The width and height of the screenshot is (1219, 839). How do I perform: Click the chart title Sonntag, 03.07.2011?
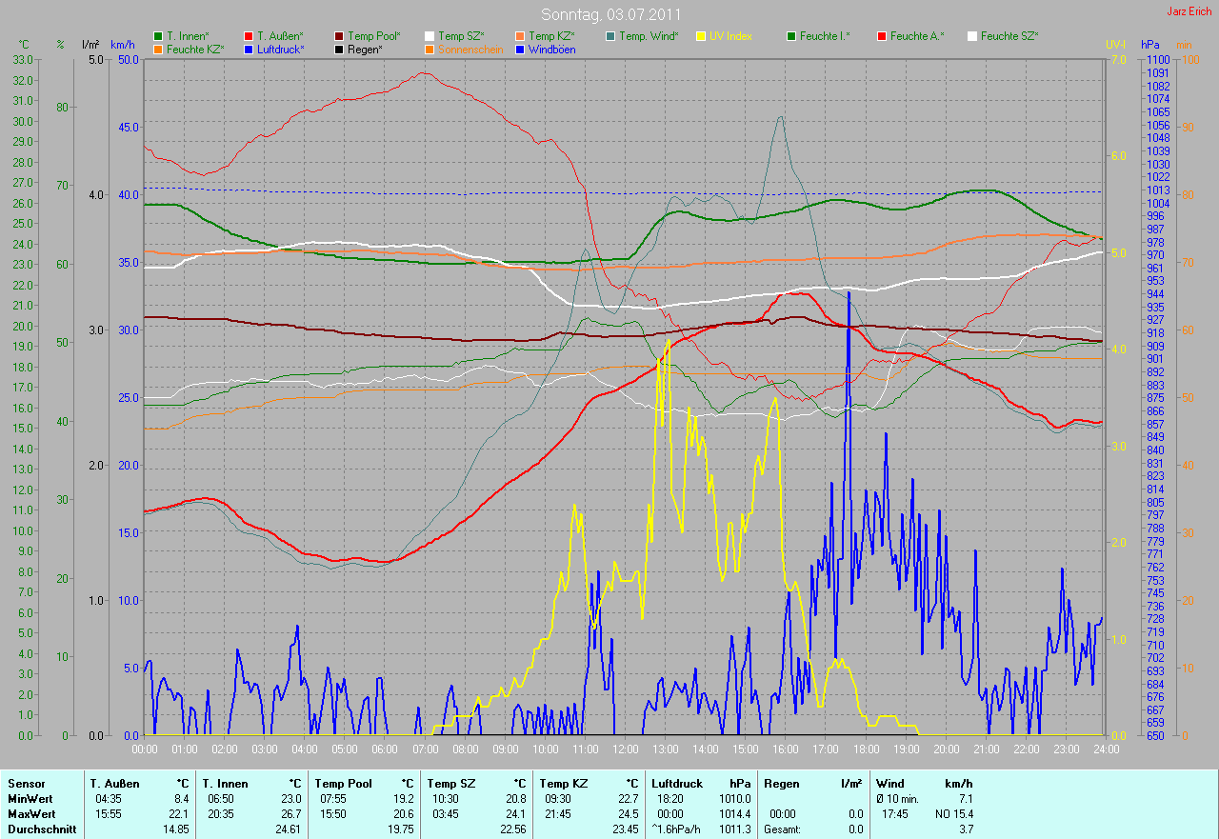[610, 14]
